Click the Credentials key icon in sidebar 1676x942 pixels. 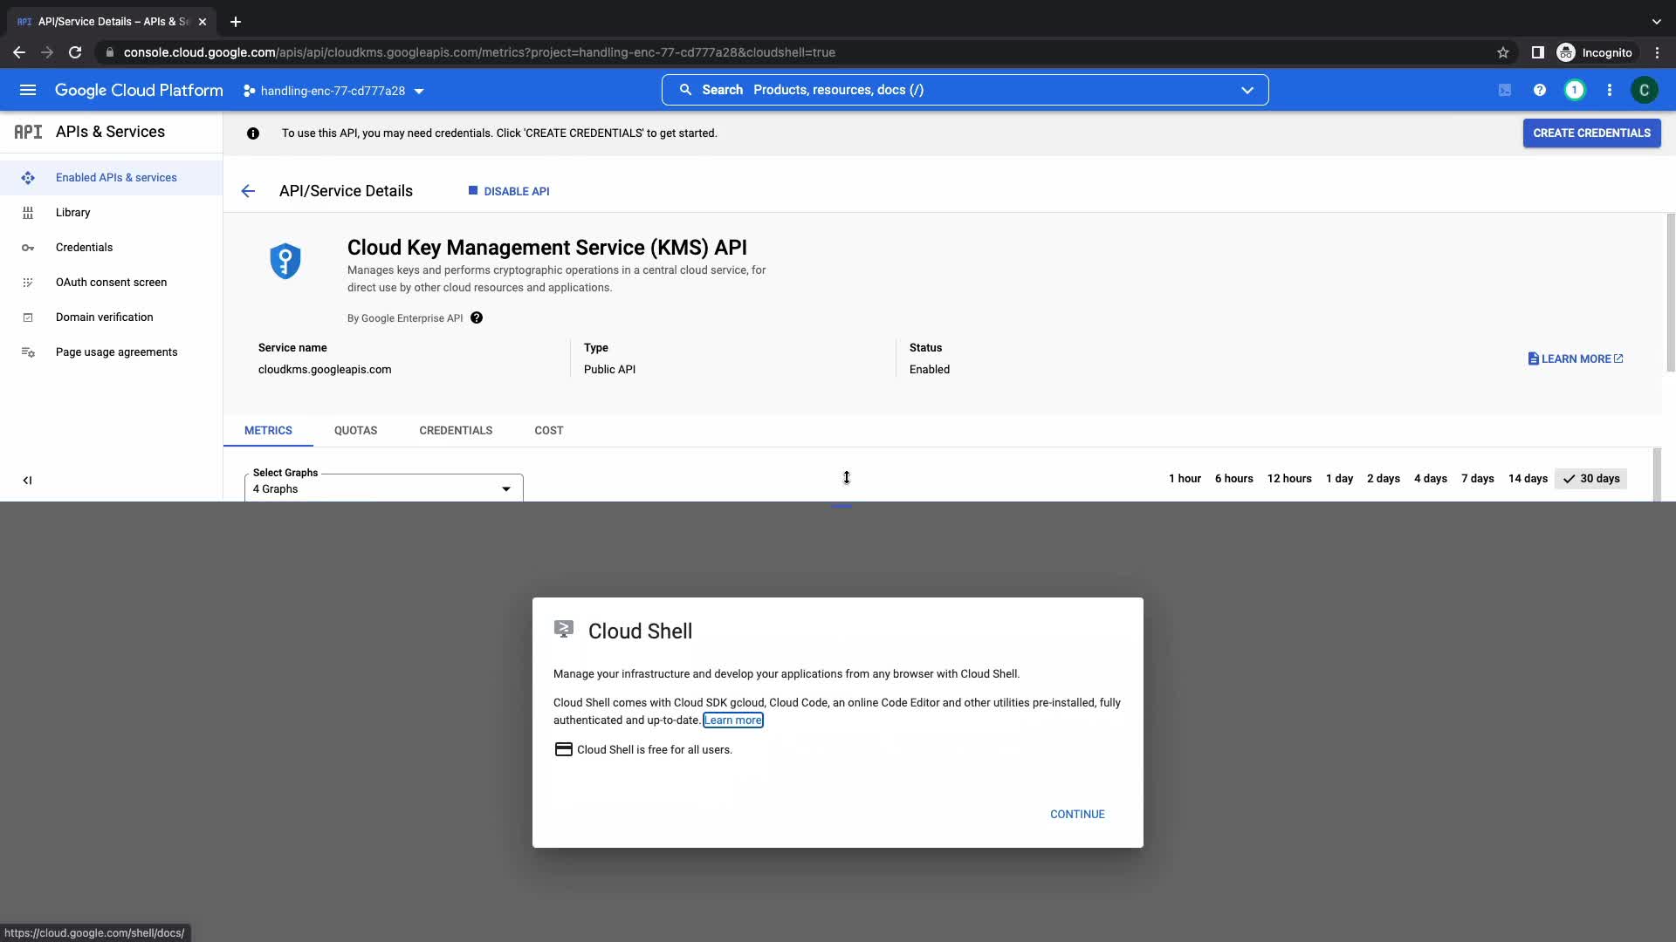coord(28,248)
